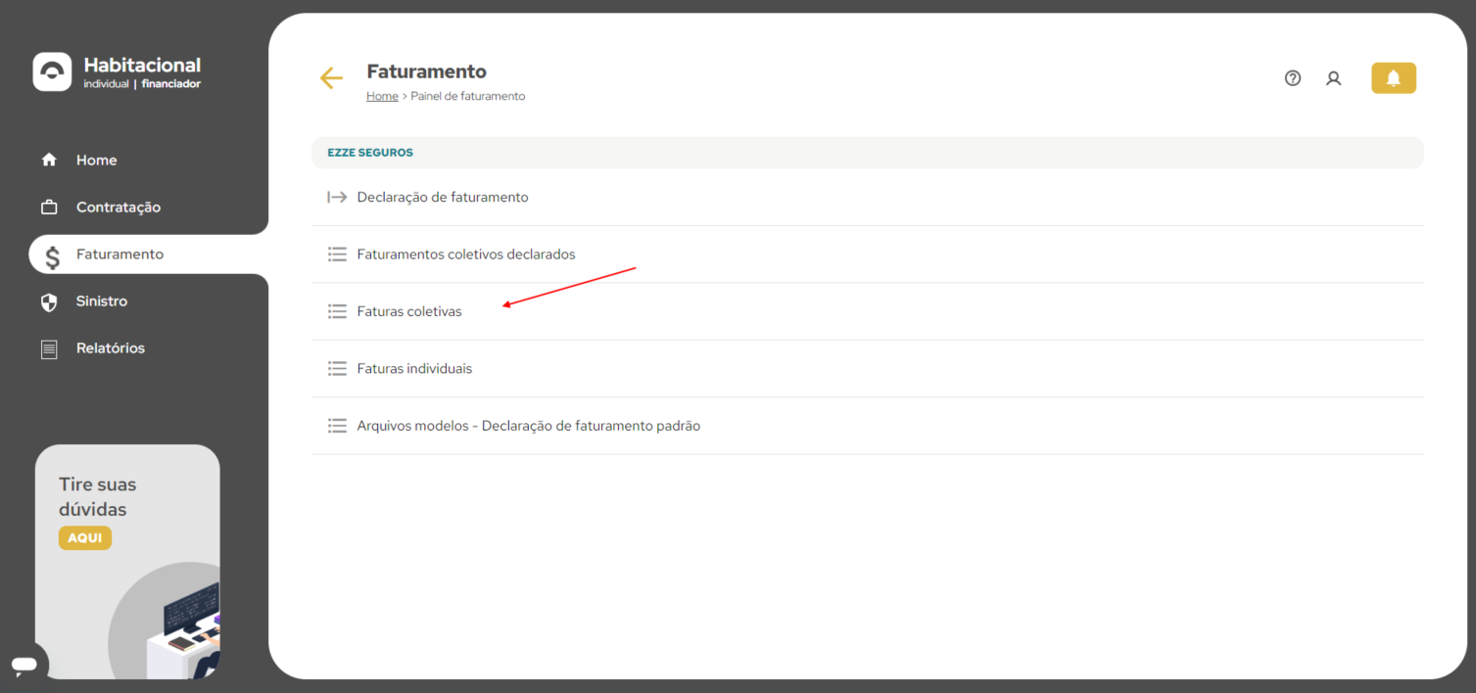Open help via the question mark icon
The width and height of the screenshot is (1476, 693).
1293,78
